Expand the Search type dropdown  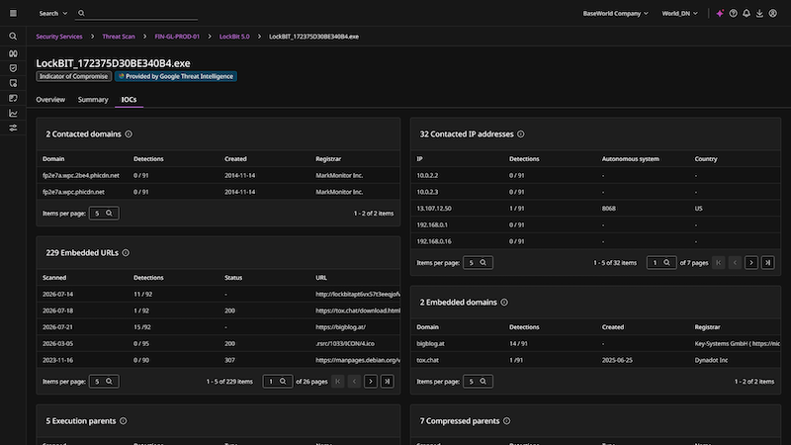pyautogui.click(x=53, y=13)
